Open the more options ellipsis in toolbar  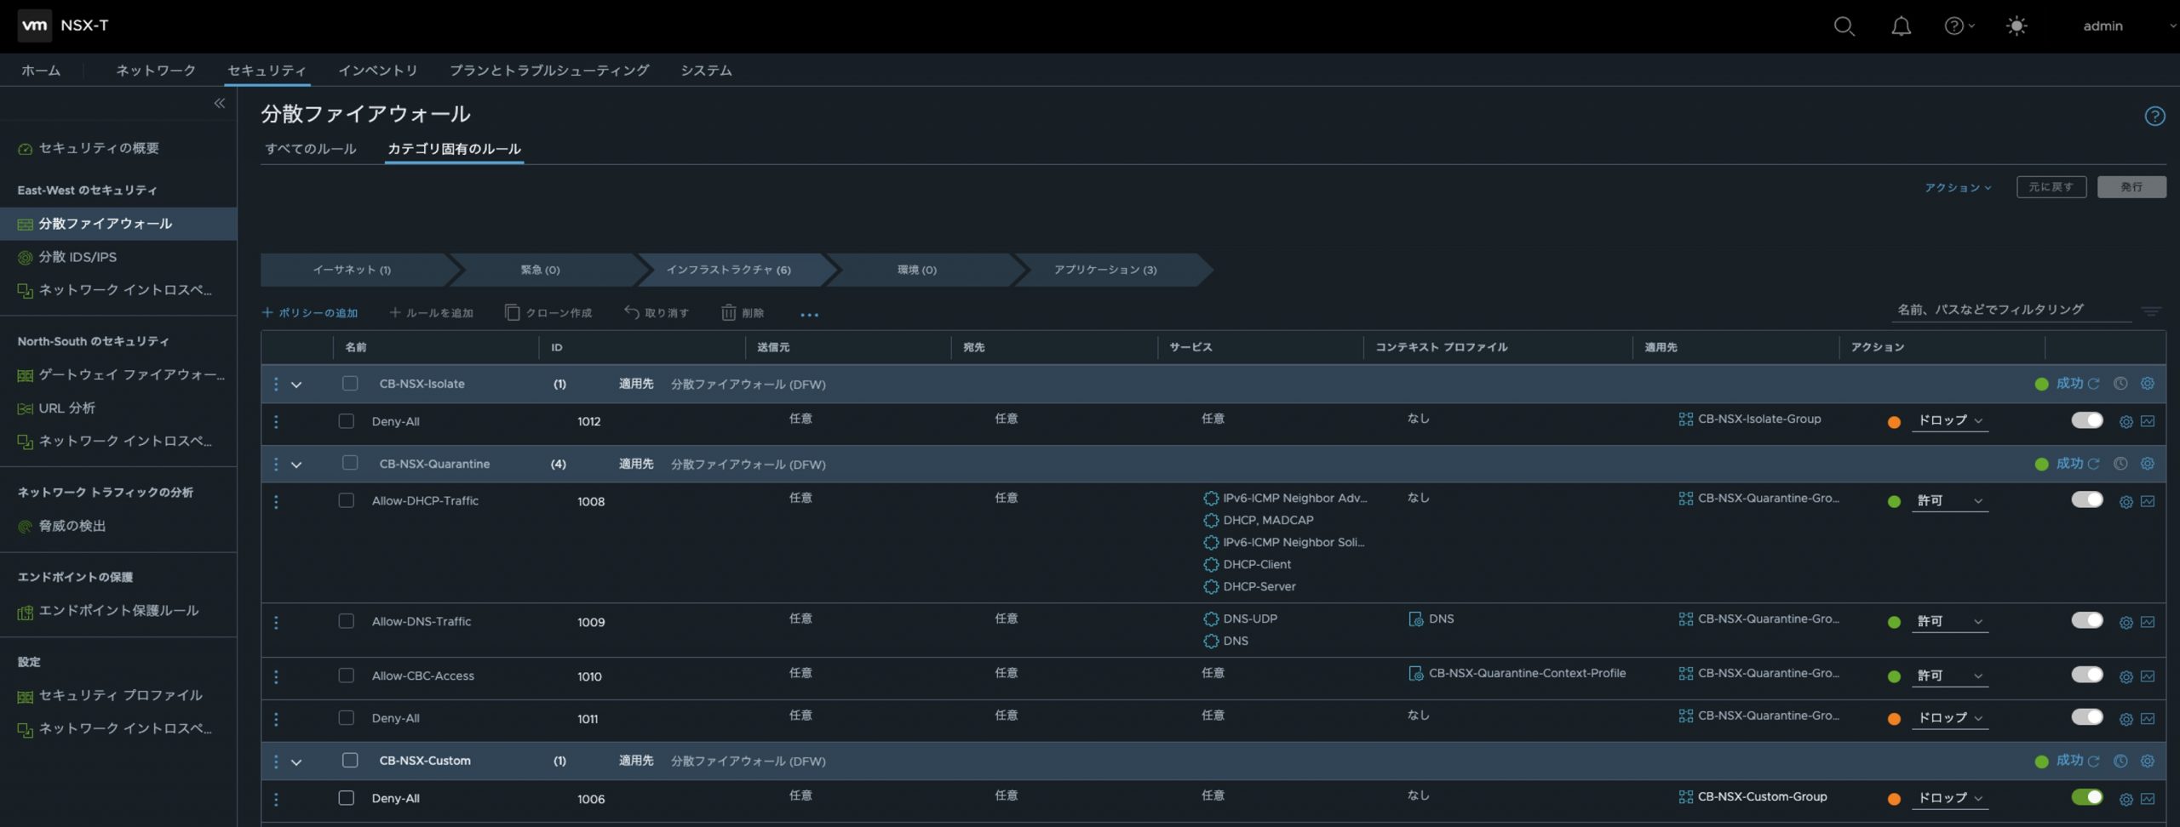click(809, 315)
